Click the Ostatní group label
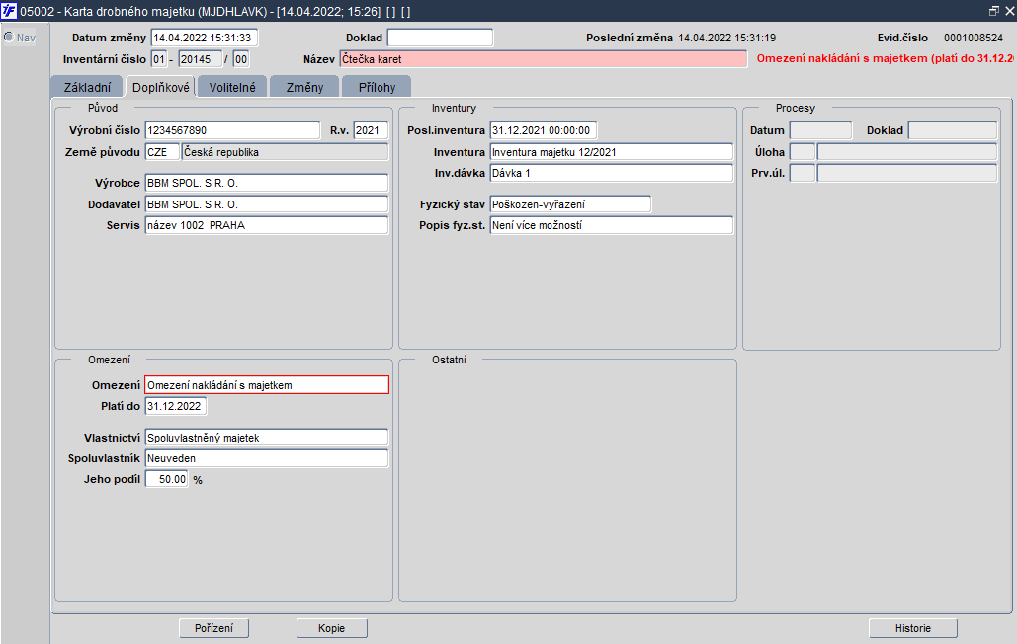Screen dimensions: 1017x644 point(449,360)
